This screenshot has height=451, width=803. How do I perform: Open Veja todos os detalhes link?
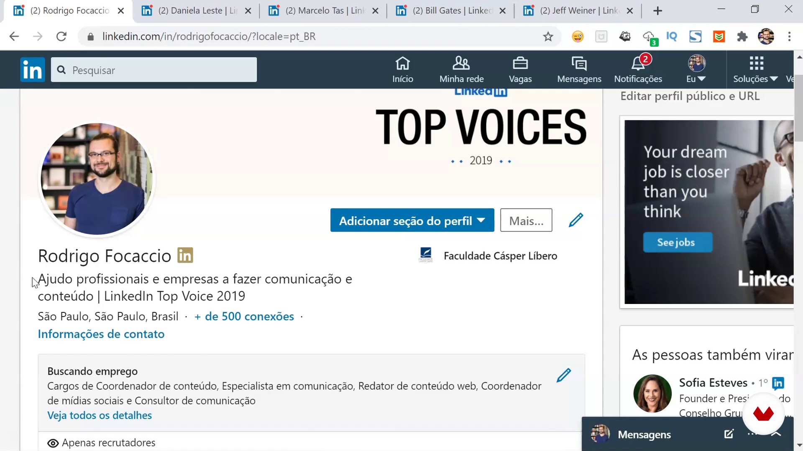(x=100, y=416)
